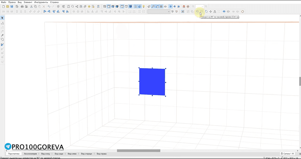Select the arrow pointer tool in left sidebar

(2, 18)
